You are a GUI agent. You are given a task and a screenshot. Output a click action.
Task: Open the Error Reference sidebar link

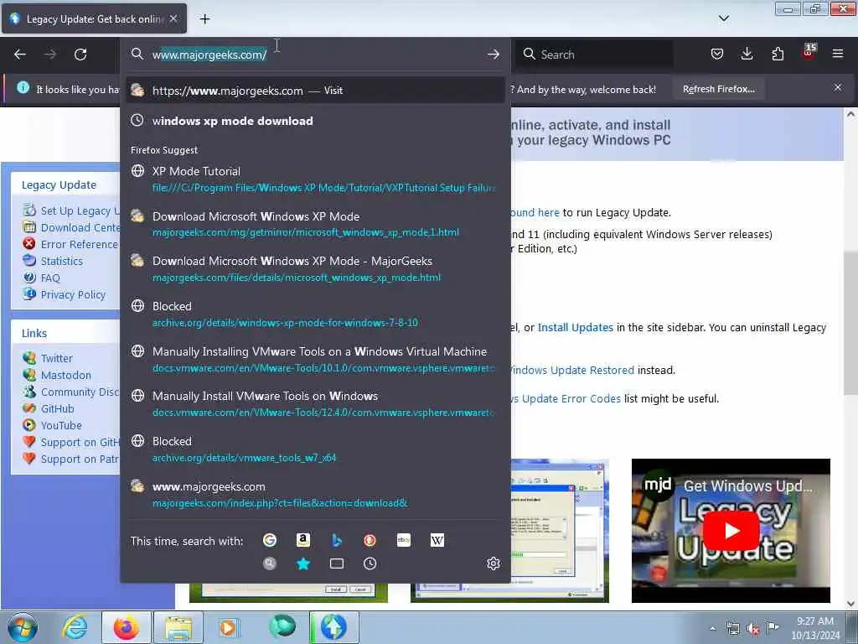(80, 244)
